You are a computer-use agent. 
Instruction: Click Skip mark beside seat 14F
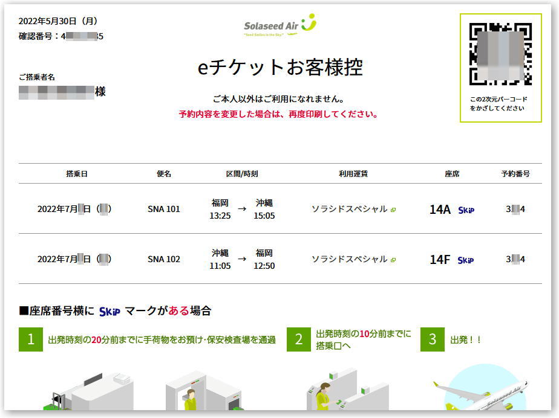[466, 260]
